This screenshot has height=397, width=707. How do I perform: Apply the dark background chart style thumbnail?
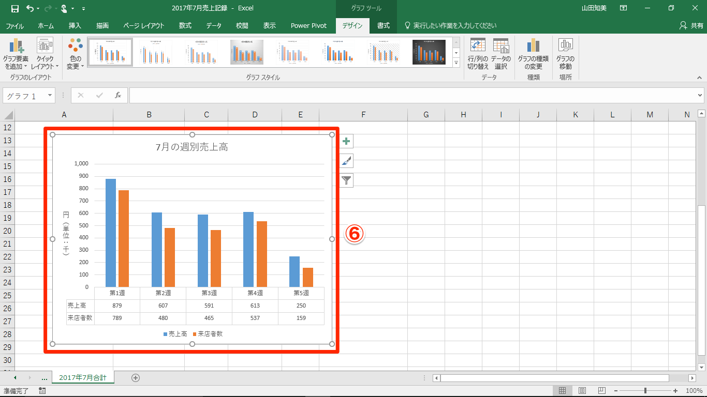tap(429, 52)
